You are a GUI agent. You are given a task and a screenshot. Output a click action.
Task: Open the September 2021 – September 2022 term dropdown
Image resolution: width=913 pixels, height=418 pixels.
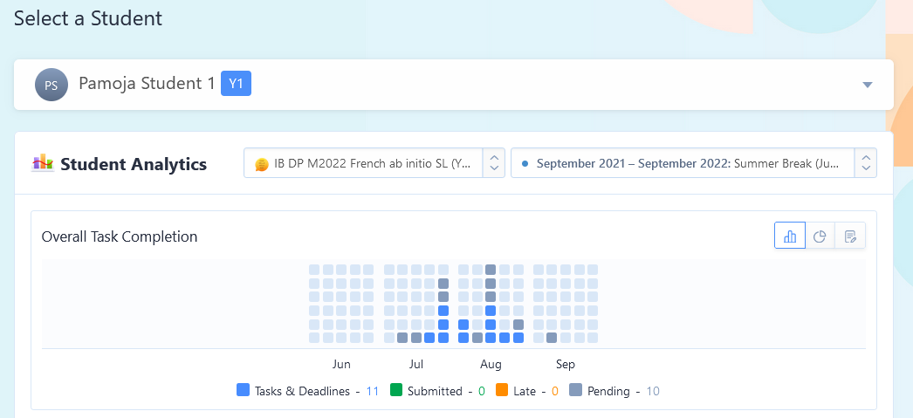pos(694,163)
